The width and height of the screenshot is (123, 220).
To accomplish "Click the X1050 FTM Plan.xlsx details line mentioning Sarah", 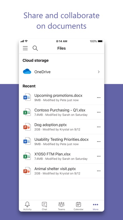I will point(61,159).
